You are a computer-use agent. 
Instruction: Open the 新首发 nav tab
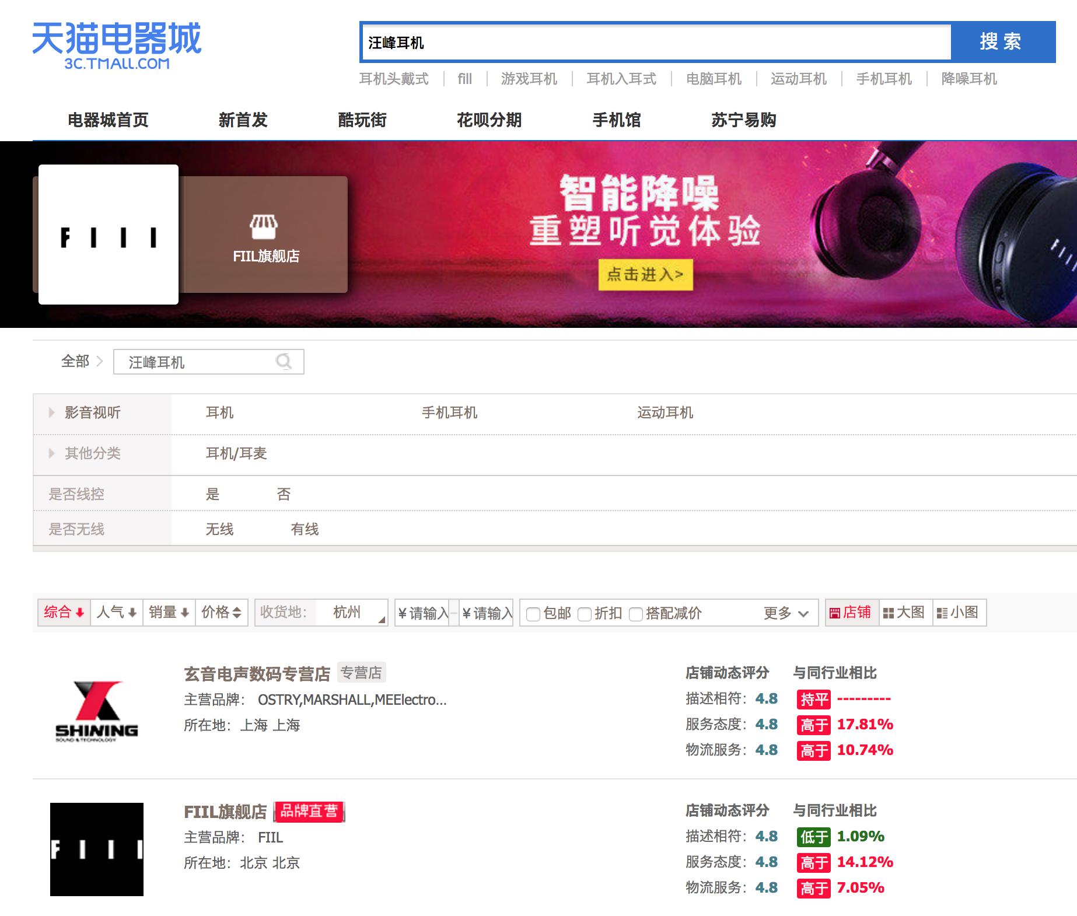[x=243, y=120]
